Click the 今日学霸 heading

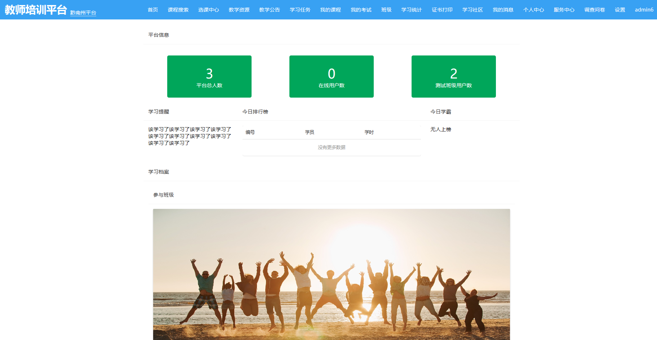coord(441,112)
